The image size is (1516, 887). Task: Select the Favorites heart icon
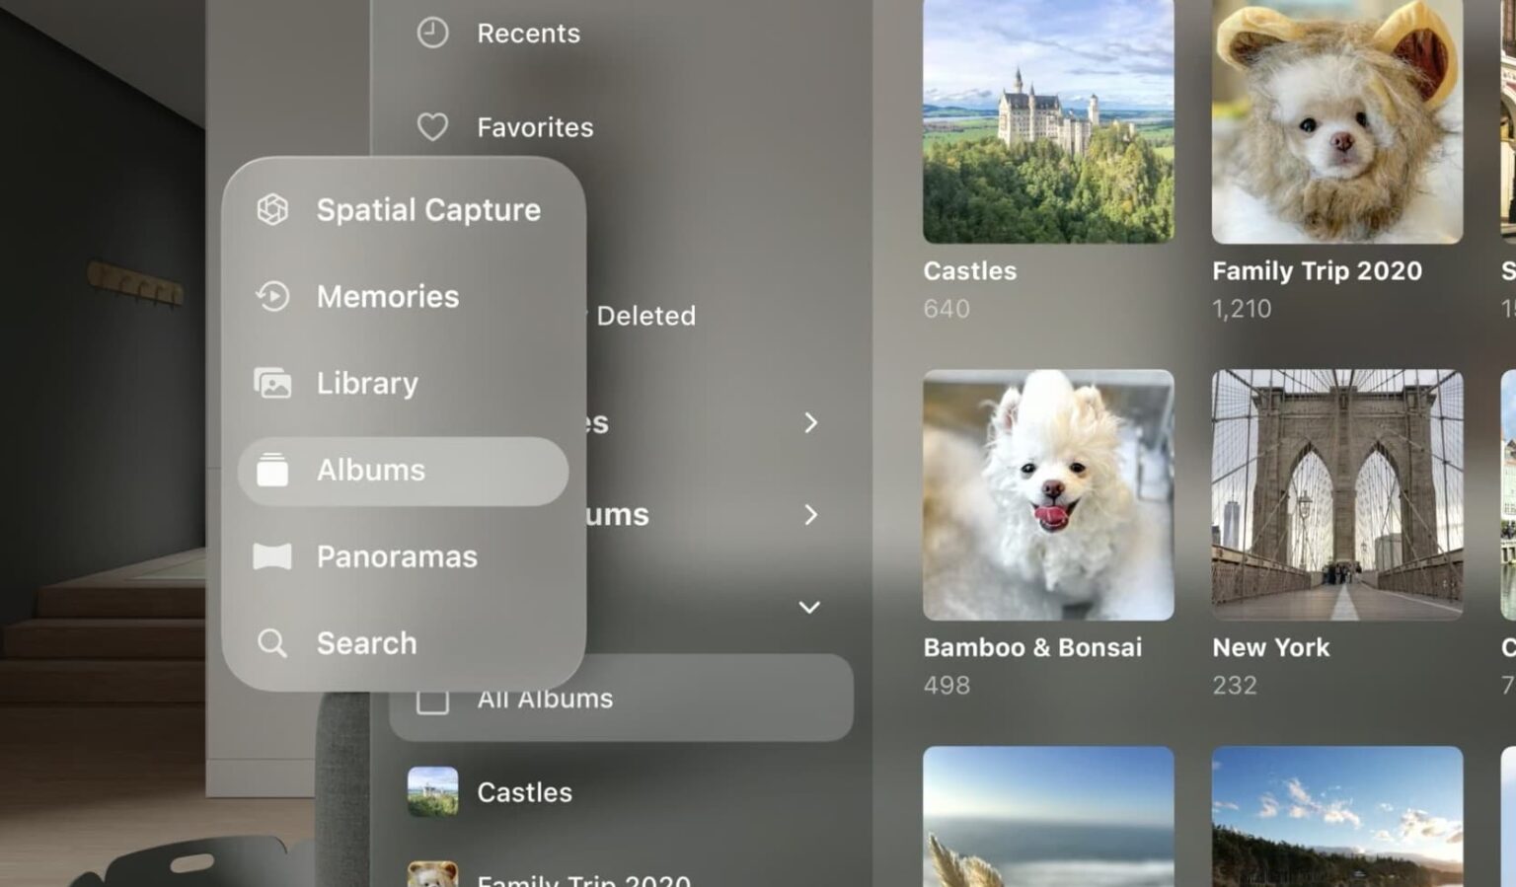[431, 126]
